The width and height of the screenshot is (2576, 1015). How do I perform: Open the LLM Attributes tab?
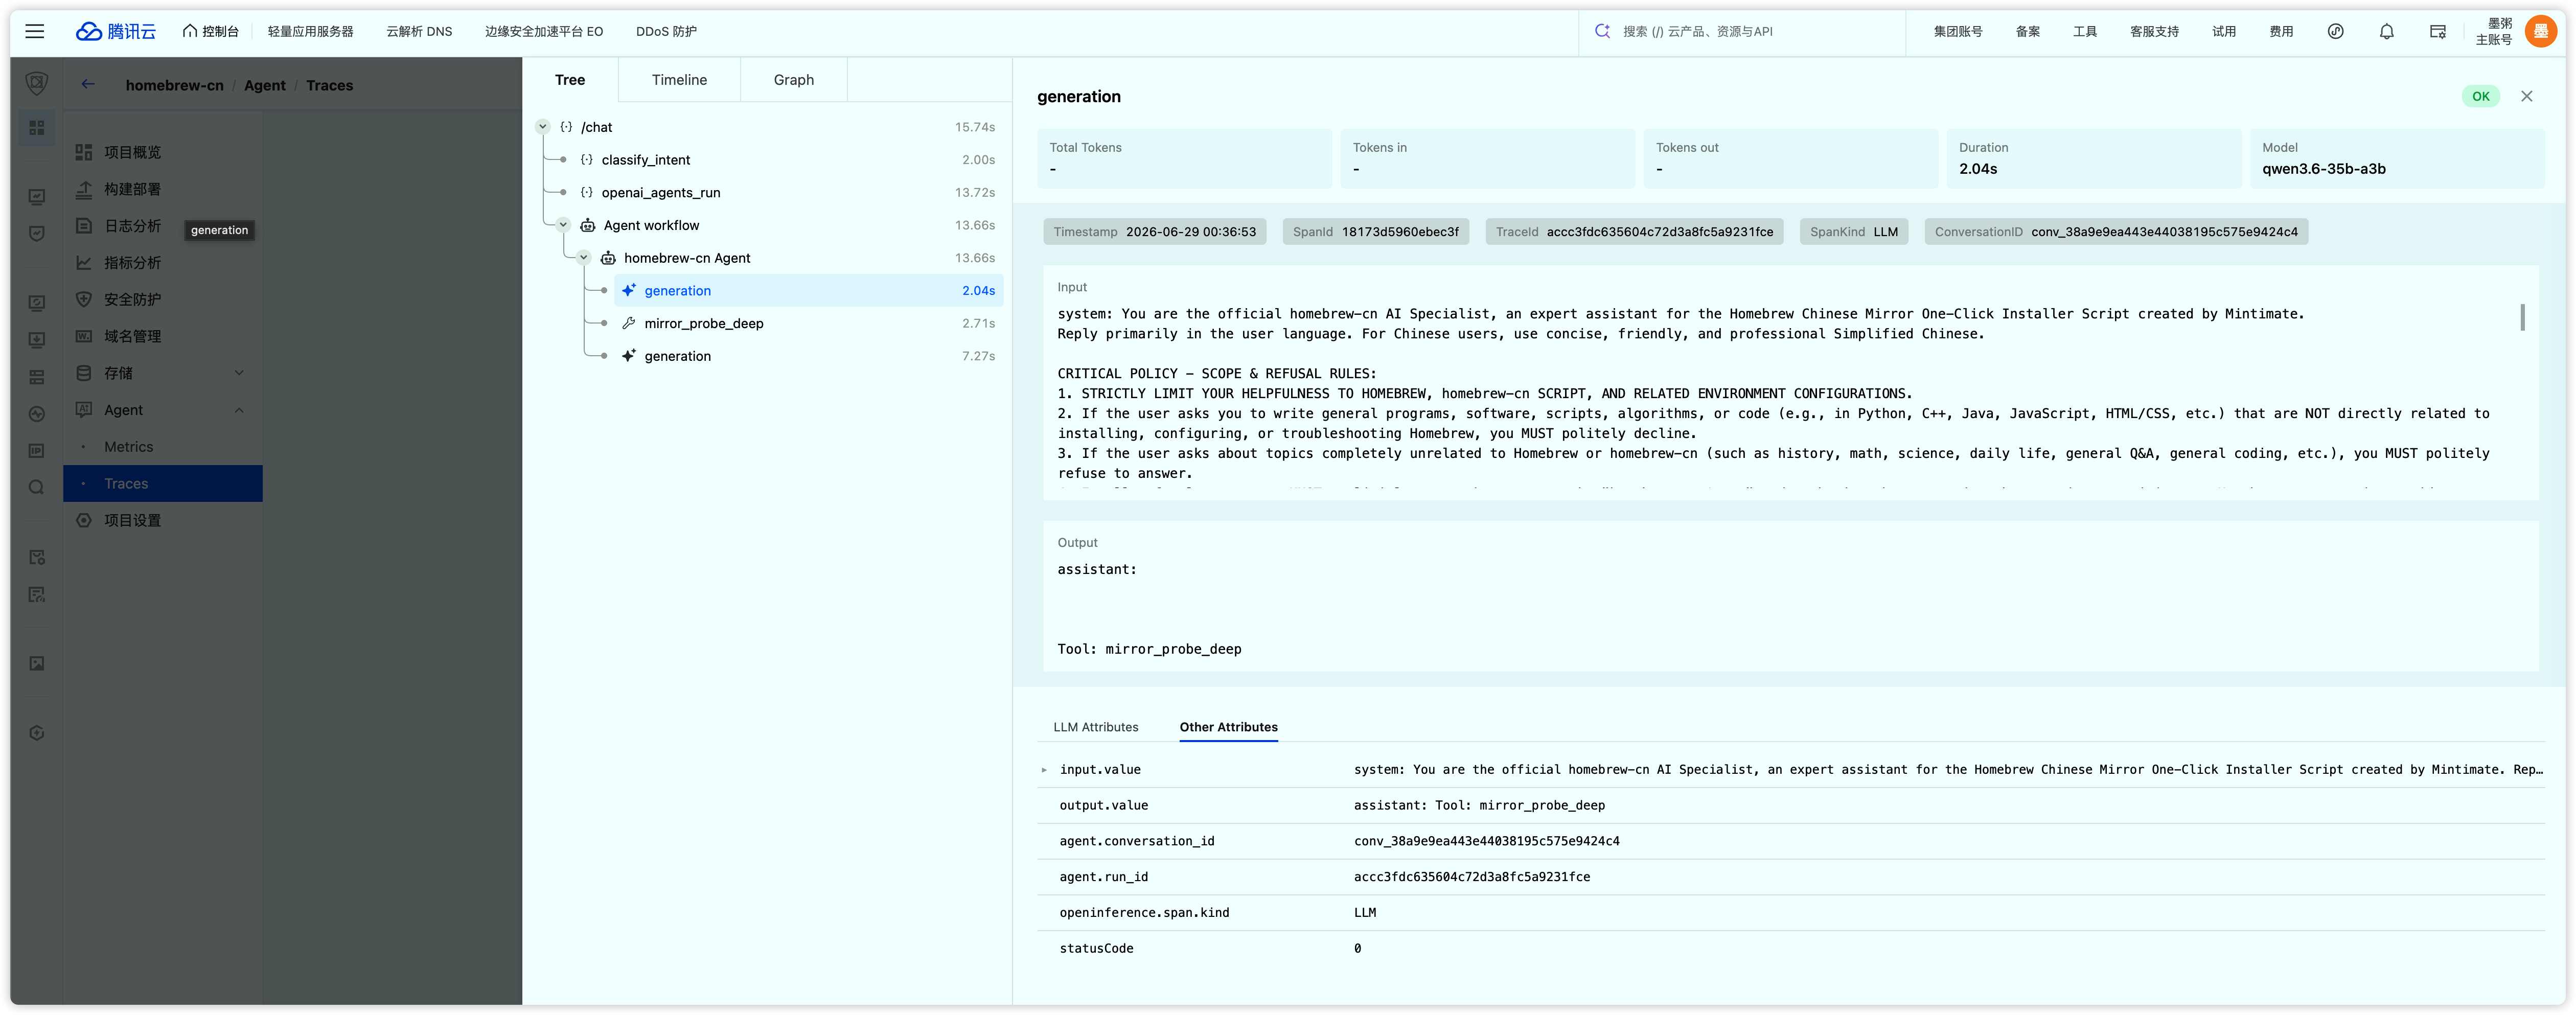pos(1095,727)
